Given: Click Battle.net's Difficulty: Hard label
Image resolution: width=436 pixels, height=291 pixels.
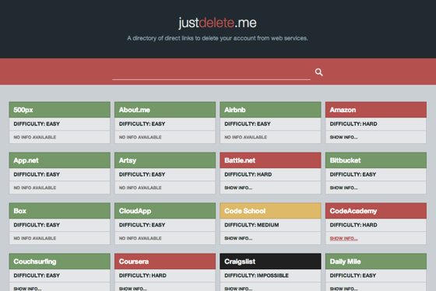Looking at the screenshot, I should (248, 174).
